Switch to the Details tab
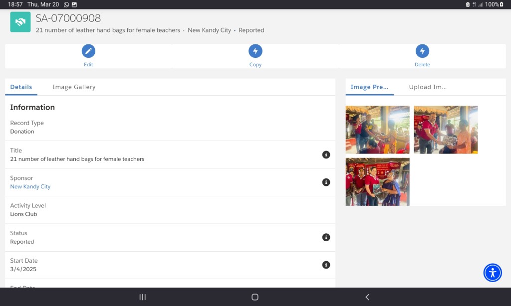 coord(21,87)
